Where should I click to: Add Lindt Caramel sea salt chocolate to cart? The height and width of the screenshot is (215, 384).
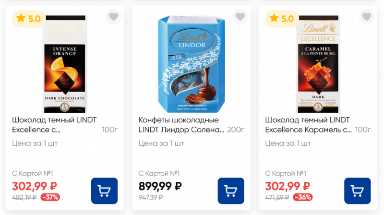tap(358, 191)
